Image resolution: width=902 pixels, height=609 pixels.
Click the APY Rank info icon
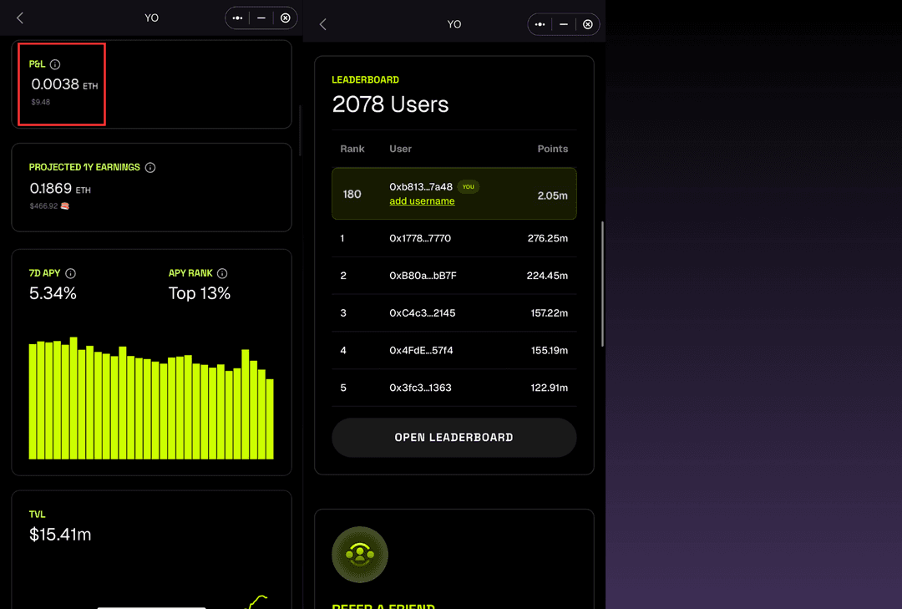[x=222, y=273]
